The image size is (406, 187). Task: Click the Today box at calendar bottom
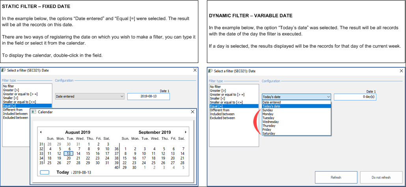tap(45, 172)
